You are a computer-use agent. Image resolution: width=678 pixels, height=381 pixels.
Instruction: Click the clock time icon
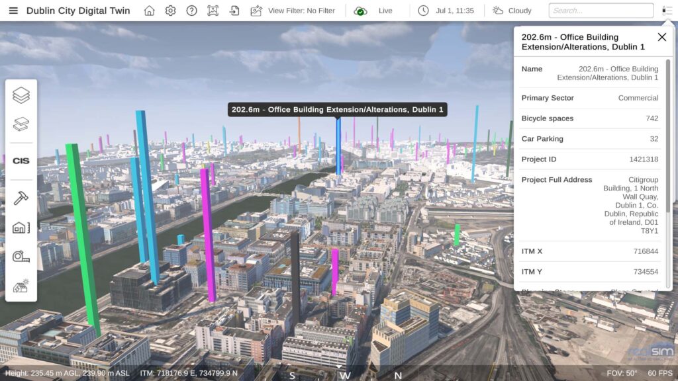[423, 11]
